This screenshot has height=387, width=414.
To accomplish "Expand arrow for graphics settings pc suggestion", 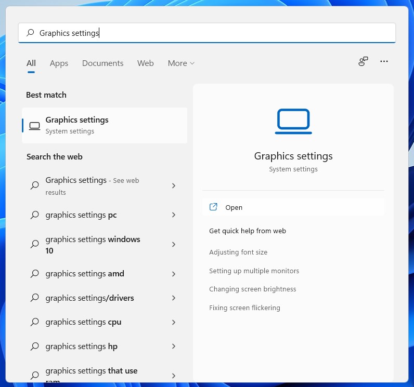I will [x=174, y=215].
